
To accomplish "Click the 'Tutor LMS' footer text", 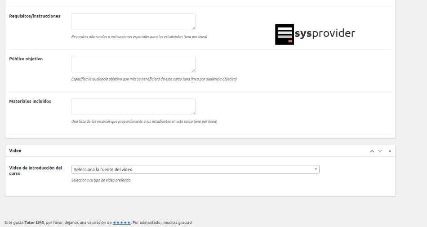I will point(34,223).
